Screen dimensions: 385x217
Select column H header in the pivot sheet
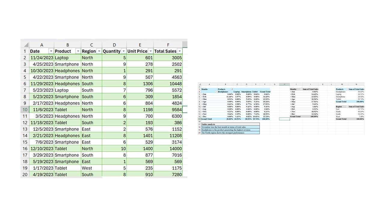(x=285, y=84)
